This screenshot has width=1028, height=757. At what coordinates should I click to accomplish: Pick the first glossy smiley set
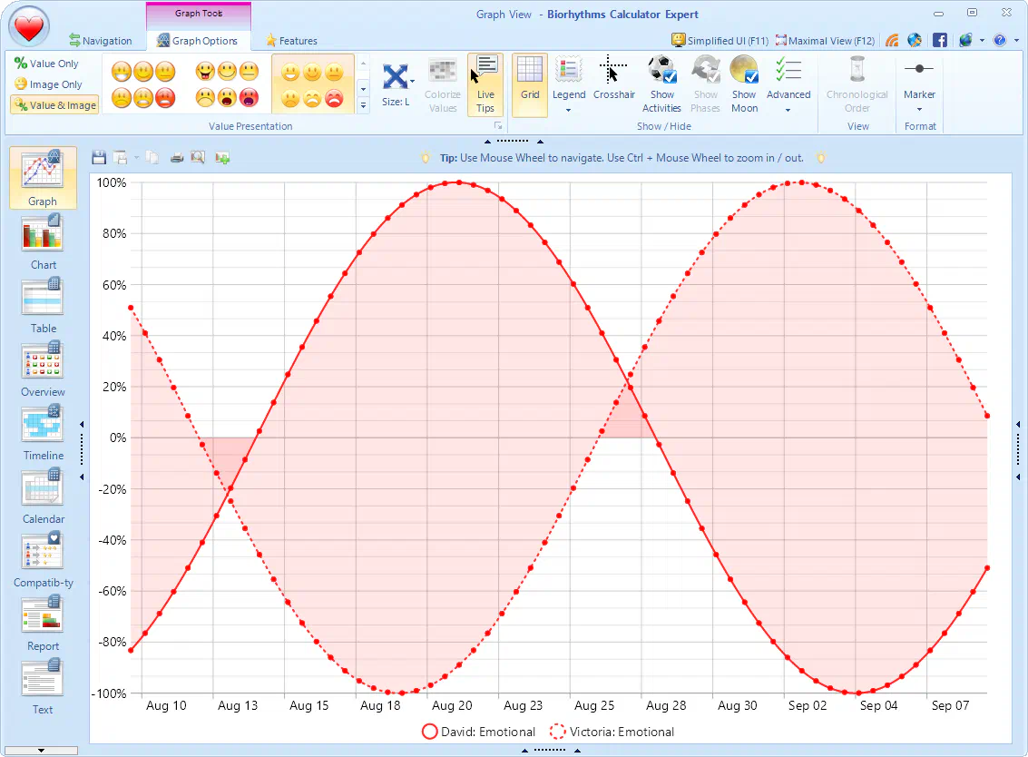click(143, 84)
